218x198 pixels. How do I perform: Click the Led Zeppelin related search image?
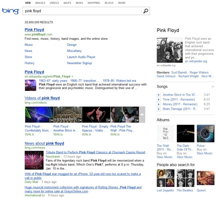pos(165,178)
